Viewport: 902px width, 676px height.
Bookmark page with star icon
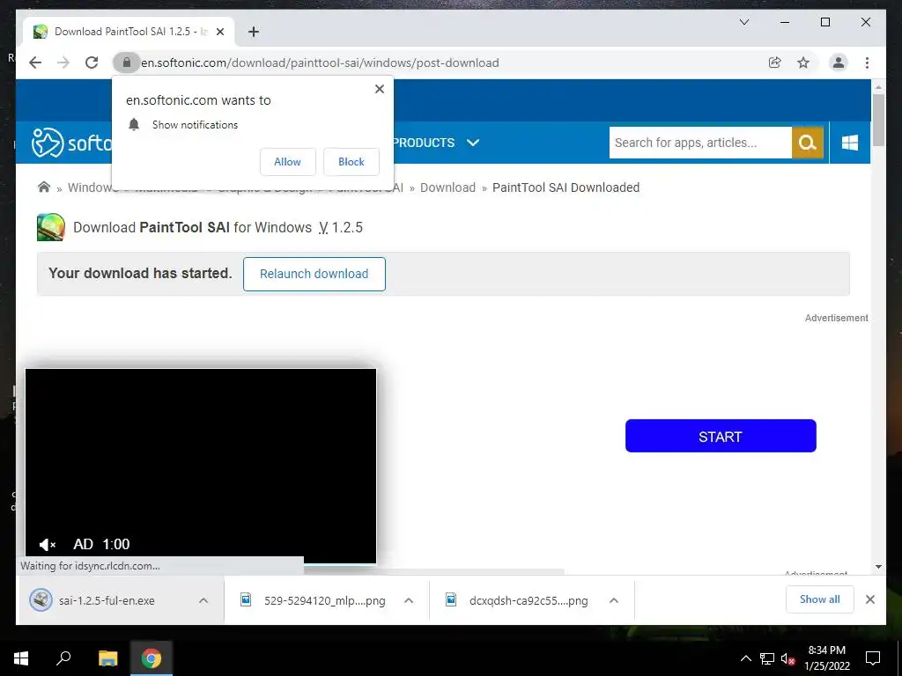(x=803, y=62)
